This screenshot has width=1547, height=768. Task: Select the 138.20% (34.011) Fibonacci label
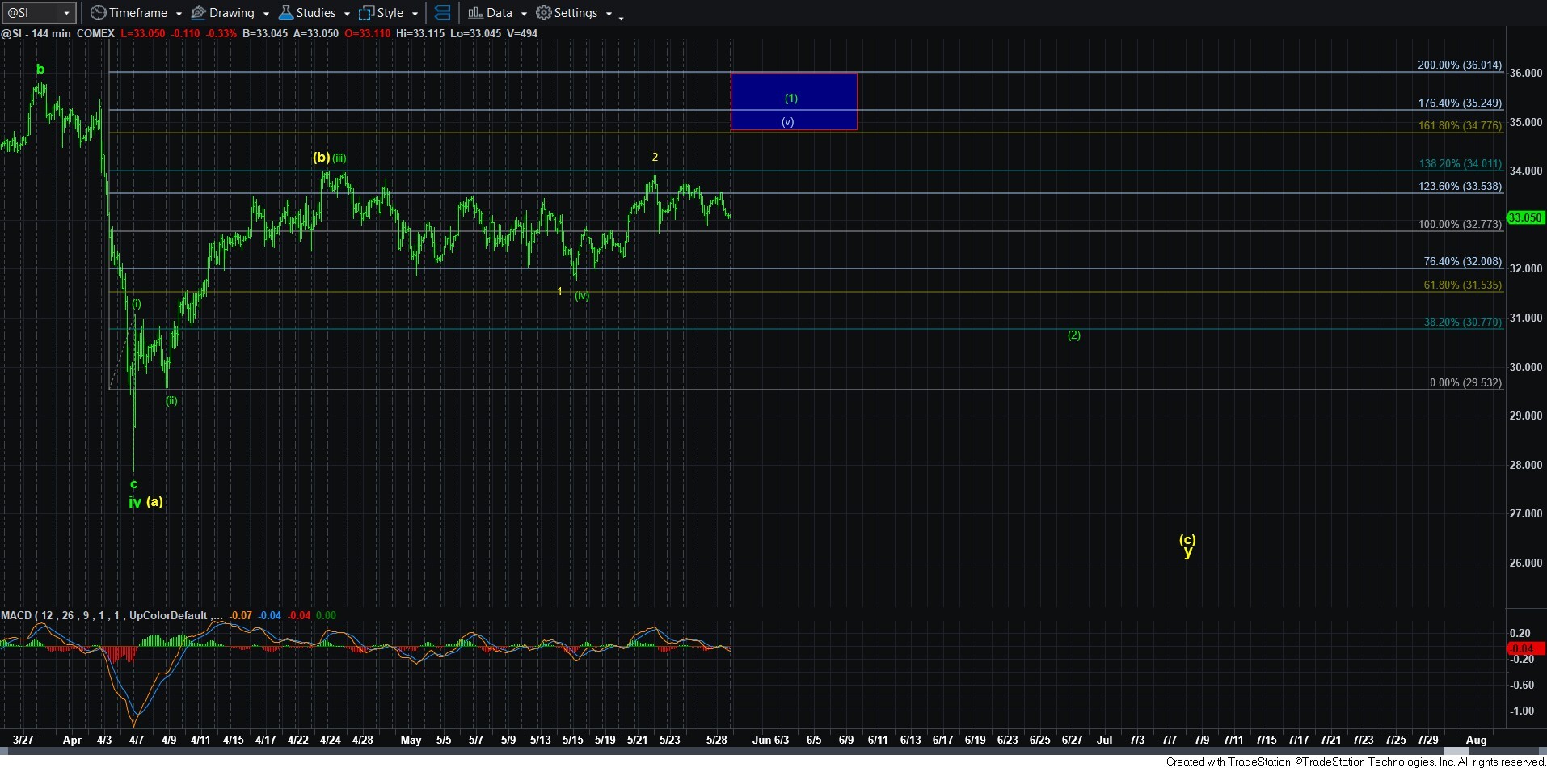[x=1460, y=163]
